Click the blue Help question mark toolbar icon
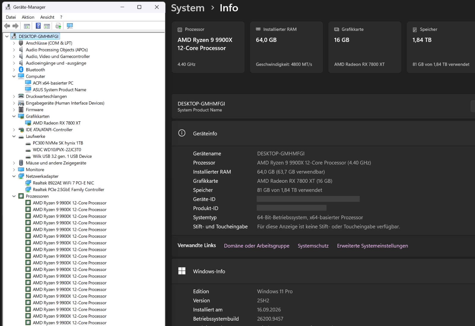This screenshot has height=326, width=475. 38,26
